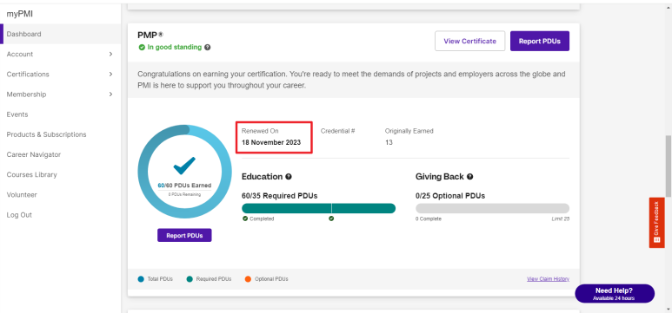
Task: Click the blue Total PDUs legend dot
Action: click(x=141, y=279)
